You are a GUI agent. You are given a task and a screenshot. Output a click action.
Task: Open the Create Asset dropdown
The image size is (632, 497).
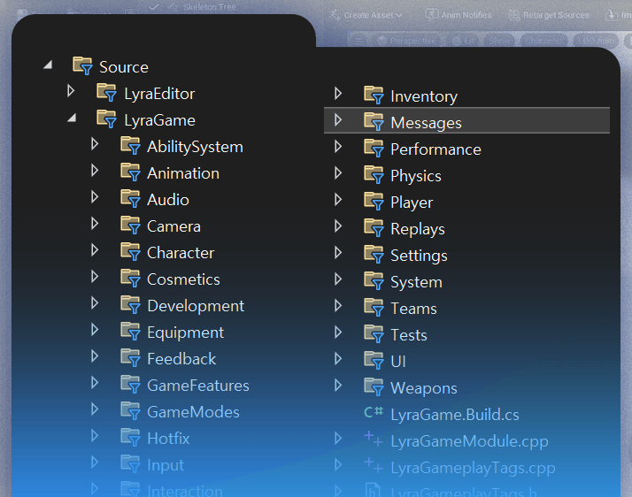pos(366,15)
